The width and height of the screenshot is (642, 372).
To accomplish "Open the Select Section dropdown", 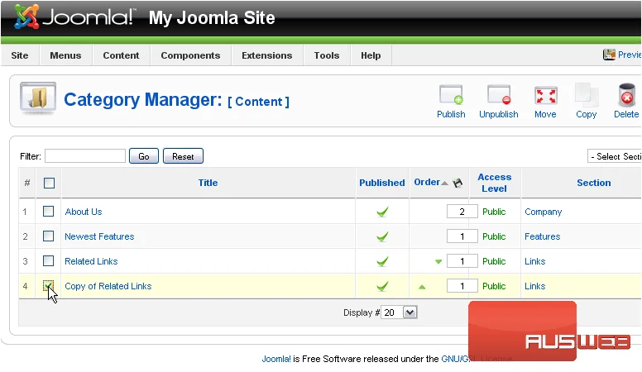I will pyautogui.click(x=614, y=156).
